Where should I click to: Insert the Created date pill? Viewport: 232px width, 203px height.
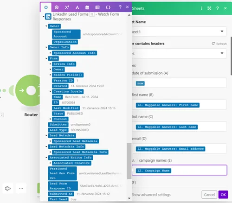pyautogui.click(x=60, y=86)
